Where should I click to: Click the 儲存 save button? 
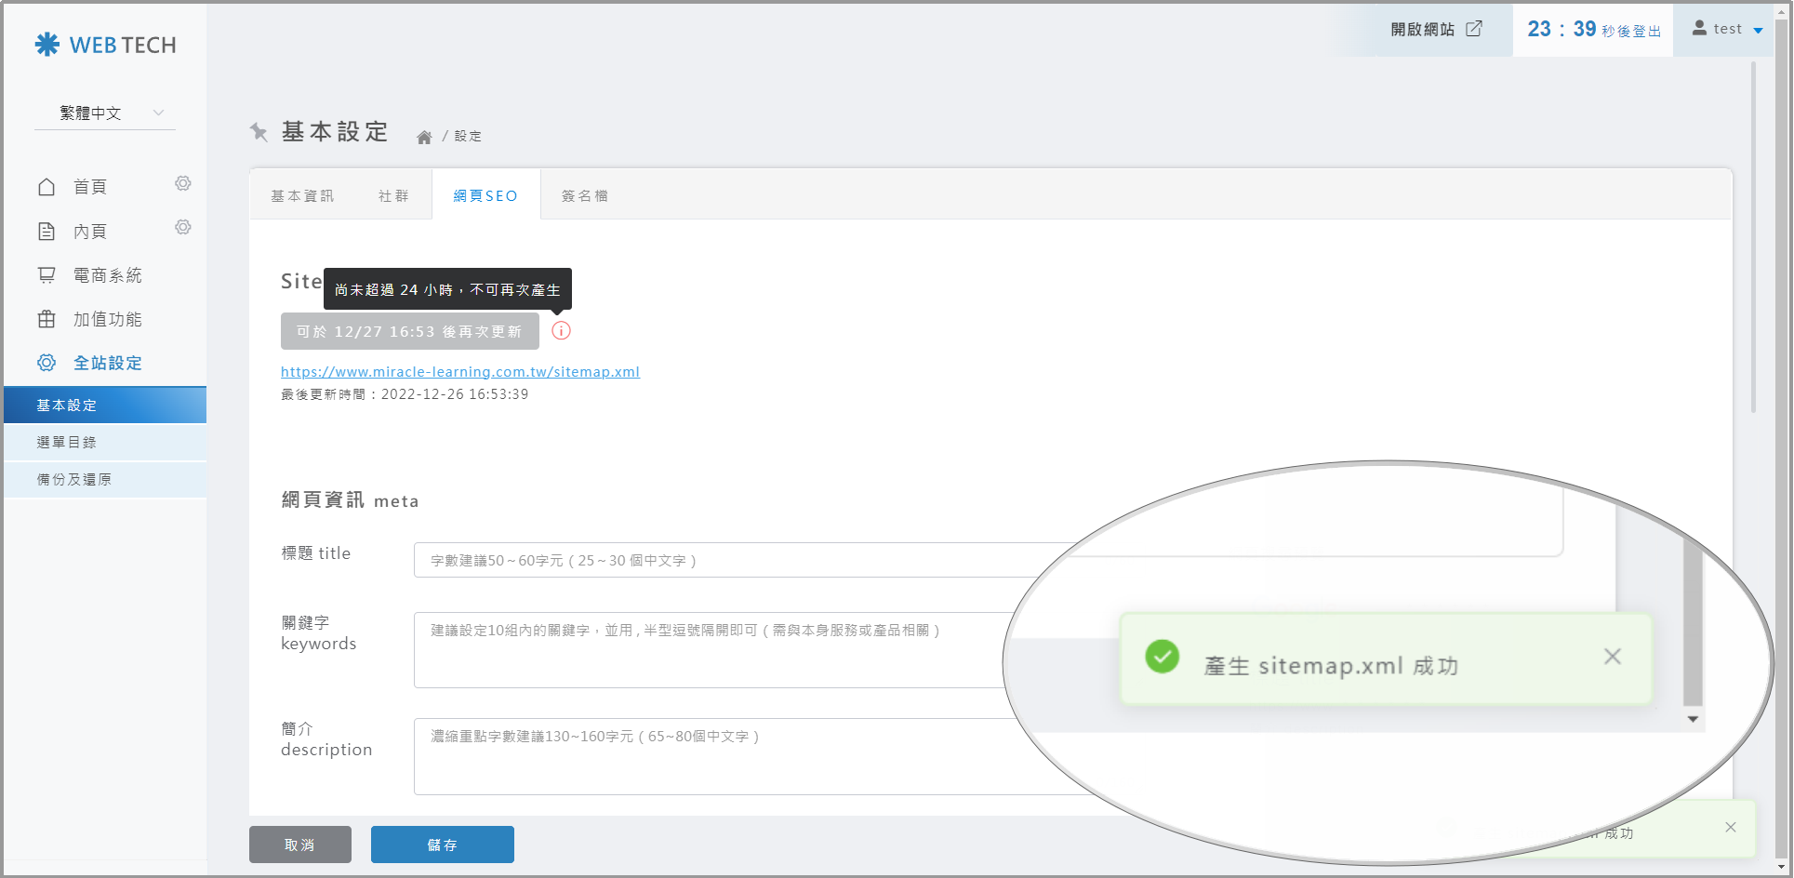[x=442, y=845]
